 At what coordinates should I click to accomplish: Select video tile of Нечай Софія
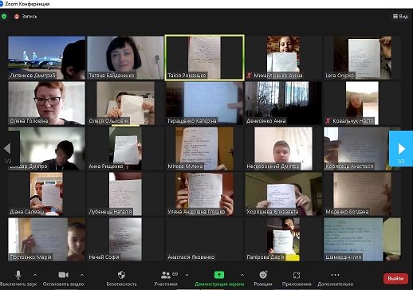125,239
